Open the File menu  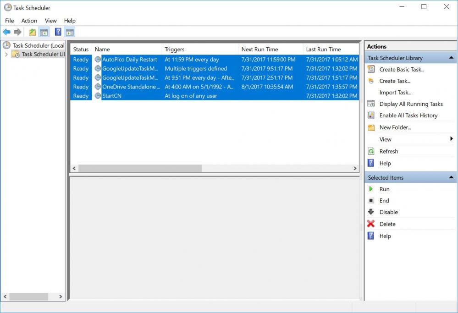click(9, 21)
